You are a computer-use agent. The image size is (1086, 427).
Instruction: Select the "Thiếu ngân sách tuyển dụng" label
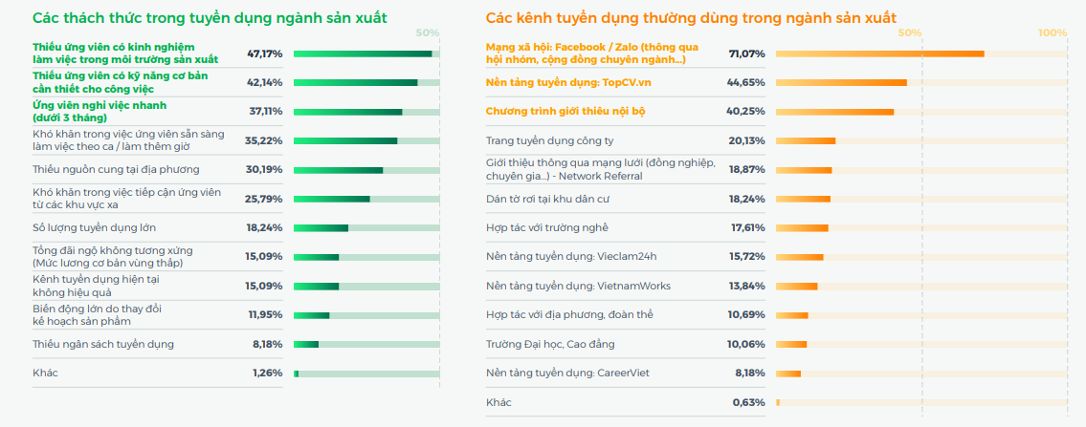click(103, 344)
